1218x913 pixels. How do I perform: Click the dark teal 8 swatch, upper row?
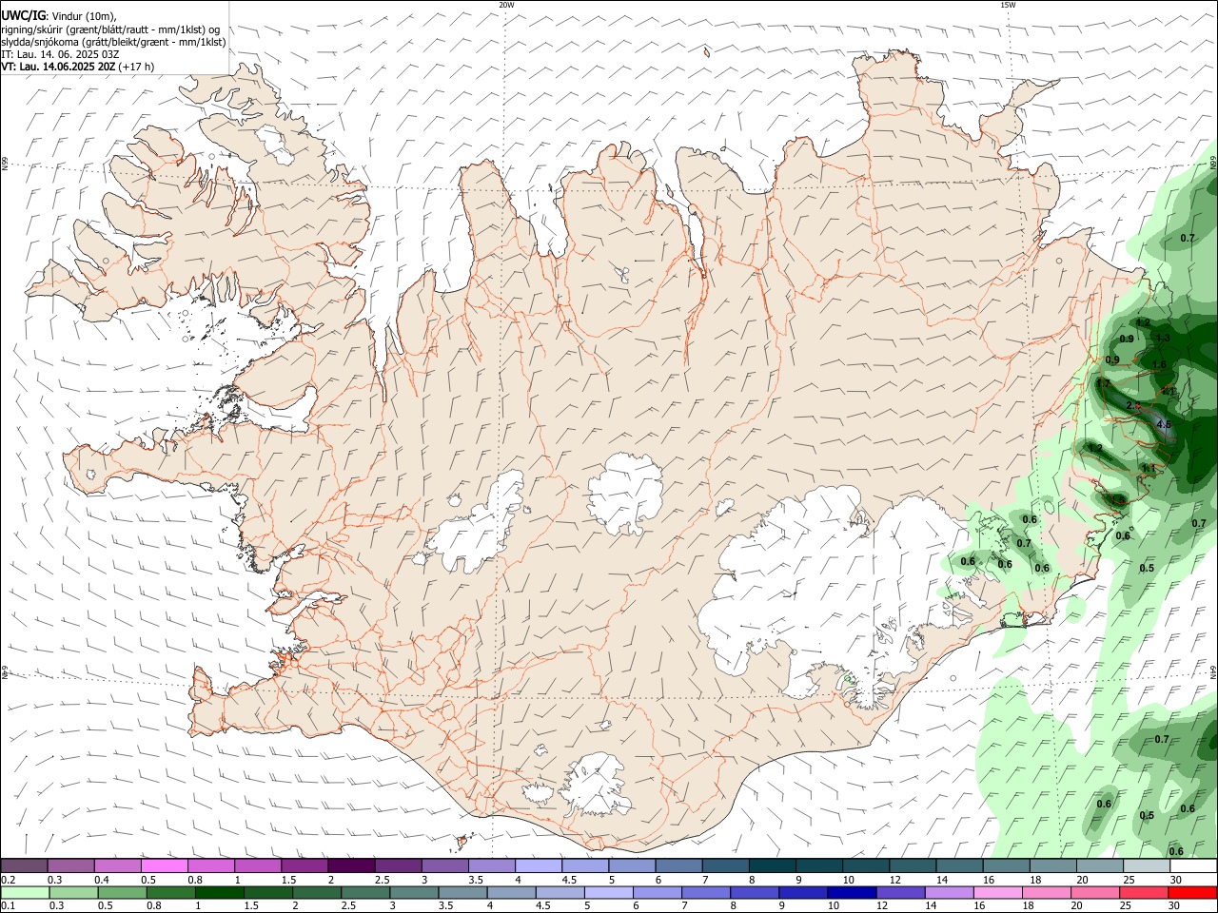772,865
